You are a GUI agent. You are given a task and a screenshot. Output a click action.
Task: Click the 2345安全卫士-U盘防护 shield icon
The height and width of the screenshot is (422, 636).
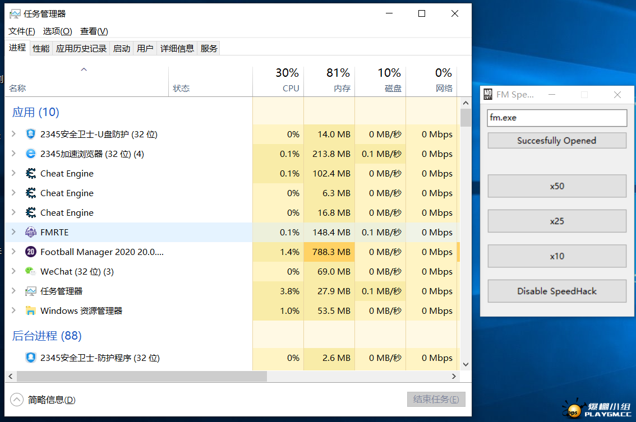point(31,134)
